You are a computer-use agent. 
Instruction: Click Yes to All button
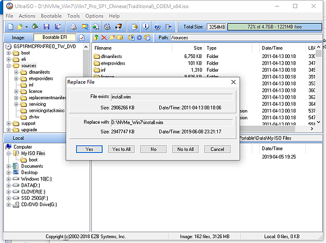(x=121, y=149)
